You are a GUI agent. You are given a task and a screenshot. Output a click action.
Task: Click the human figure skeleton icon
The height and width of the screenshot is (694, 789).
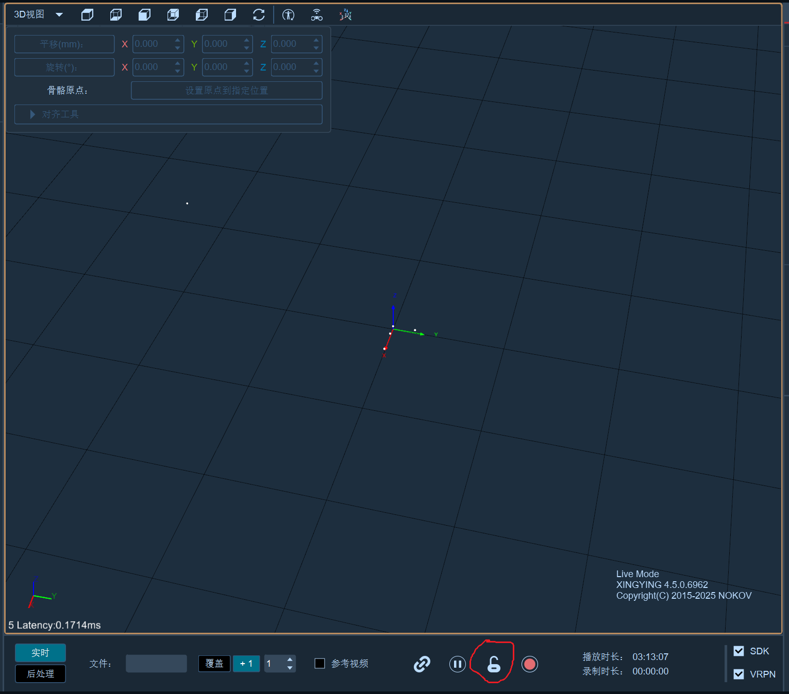click(x=289, y=15)
